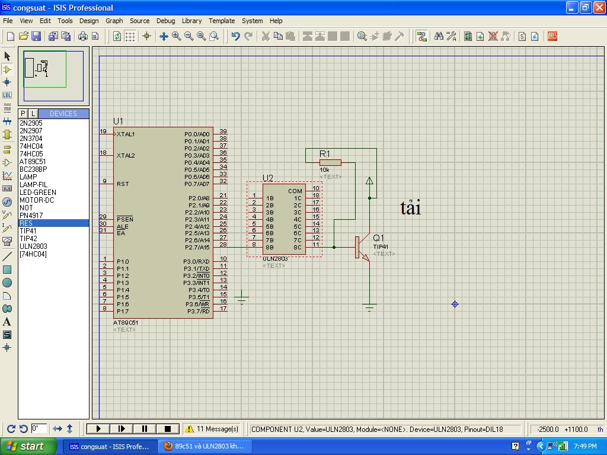
Task: Click the rotation angle input field
Action: (39, 428)
